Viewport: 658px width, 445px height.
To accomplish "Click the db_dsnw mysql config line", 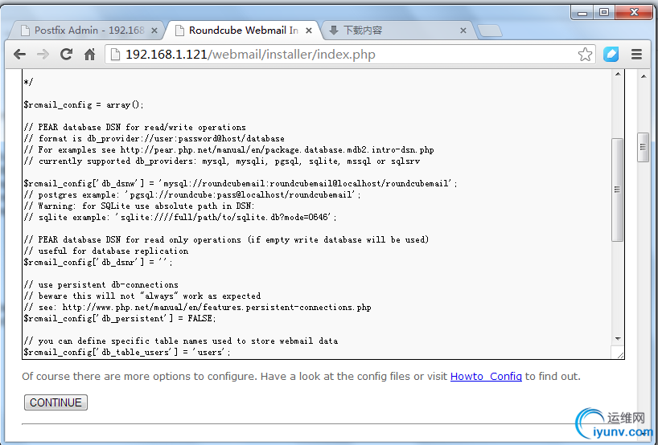I will click(241, 183).
